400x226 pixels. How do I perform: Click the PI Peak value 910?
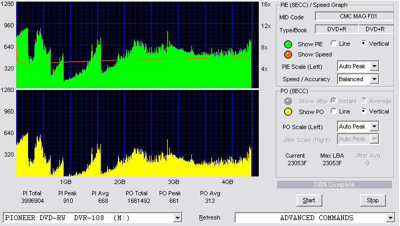tap(68, 201)
